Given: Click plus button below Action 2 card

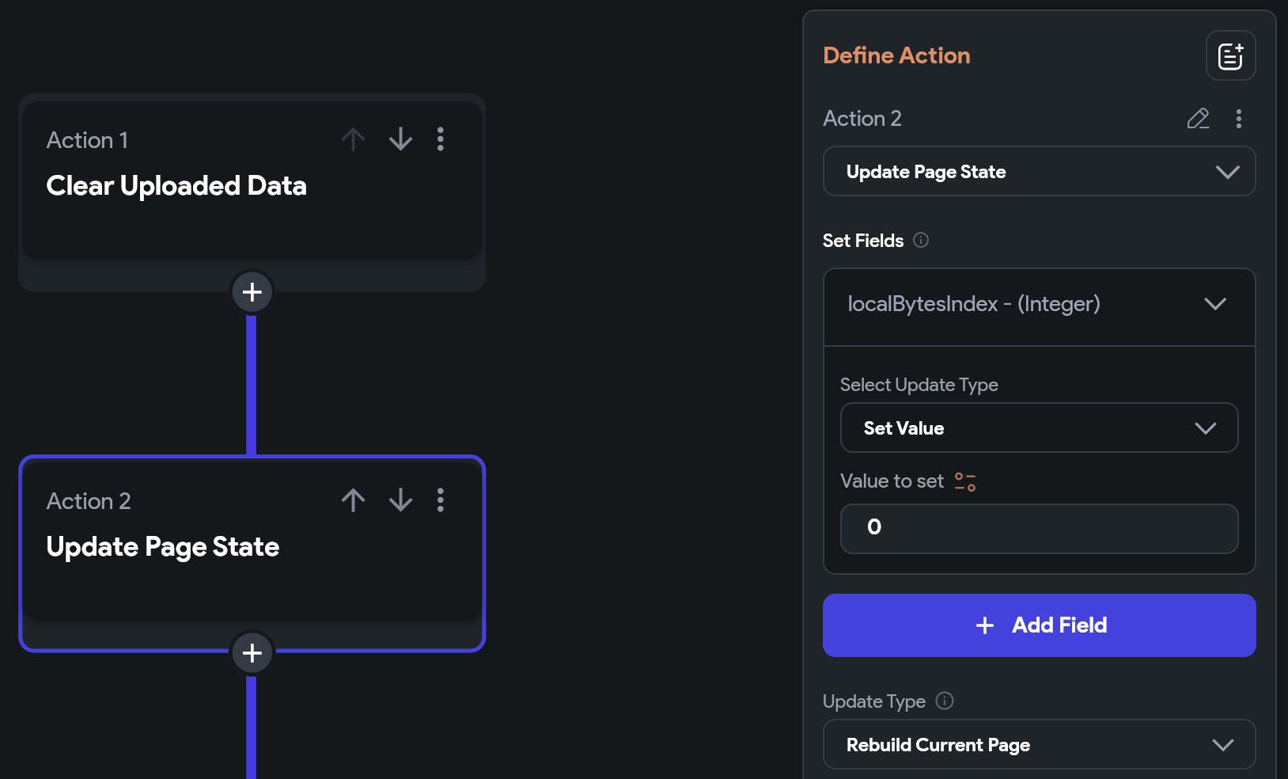Looking at the screenshot, I should pyautogui.click(x=252, y=653).
